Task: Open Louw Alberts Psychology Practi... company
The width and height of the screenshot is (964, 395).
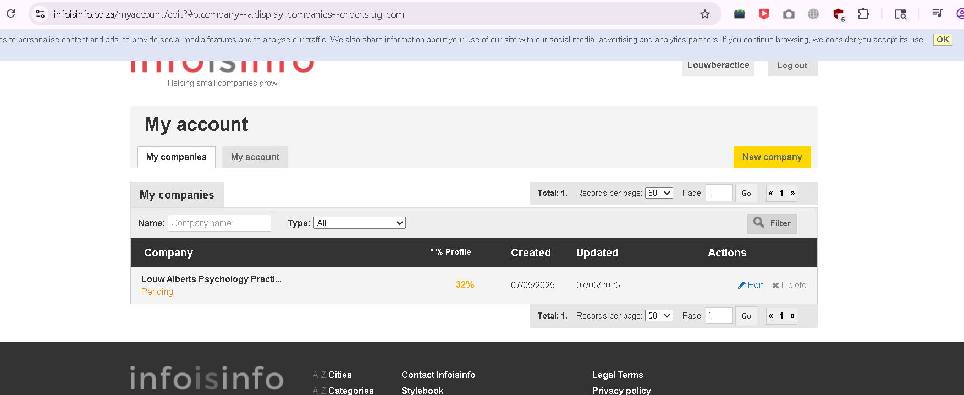Action: pyautogui.click(x=211, y=279)
